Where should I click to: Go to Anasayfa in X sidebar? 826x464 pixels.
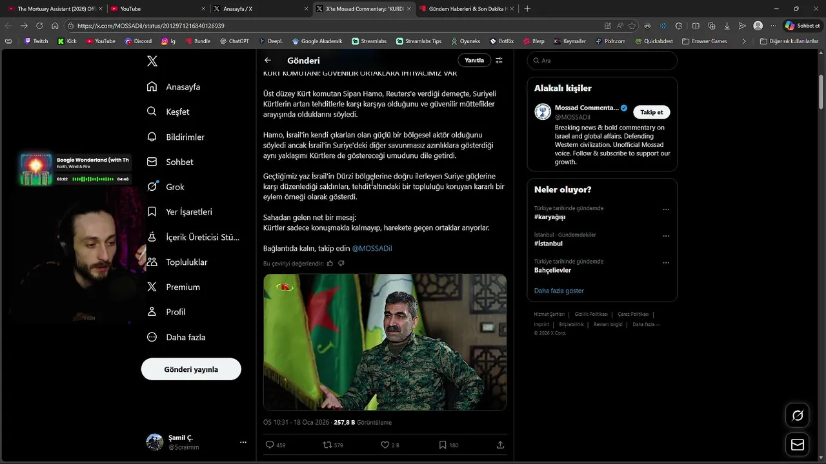click(x=174, y=86)
